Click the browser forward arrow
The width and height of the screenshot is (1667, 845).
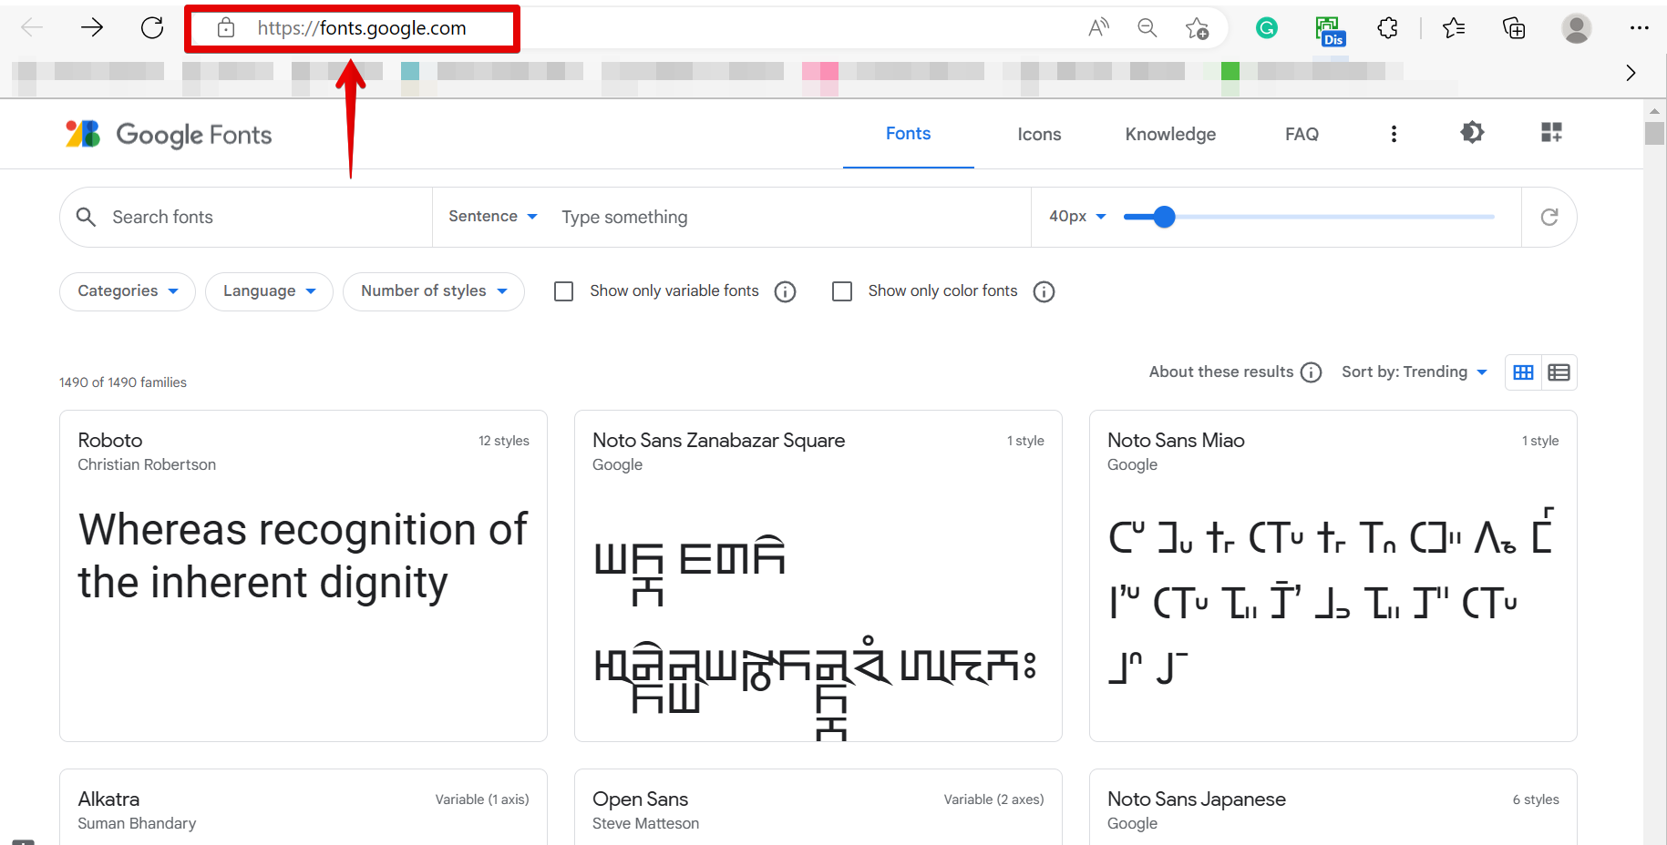[92, 28]
